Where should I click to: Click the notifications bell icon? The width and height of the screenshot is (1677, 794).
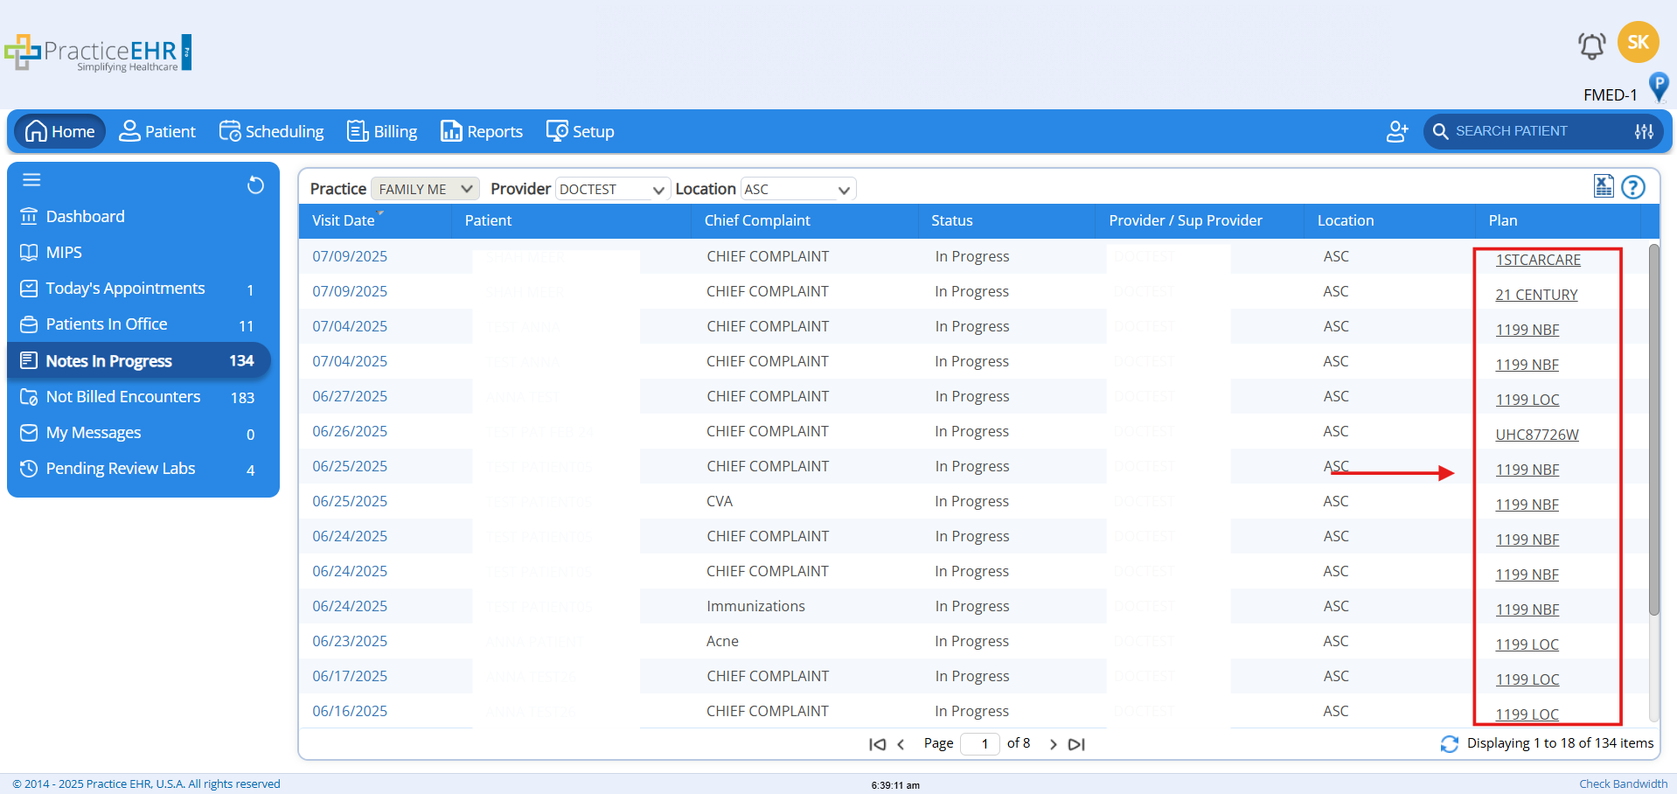(1591, 45)
